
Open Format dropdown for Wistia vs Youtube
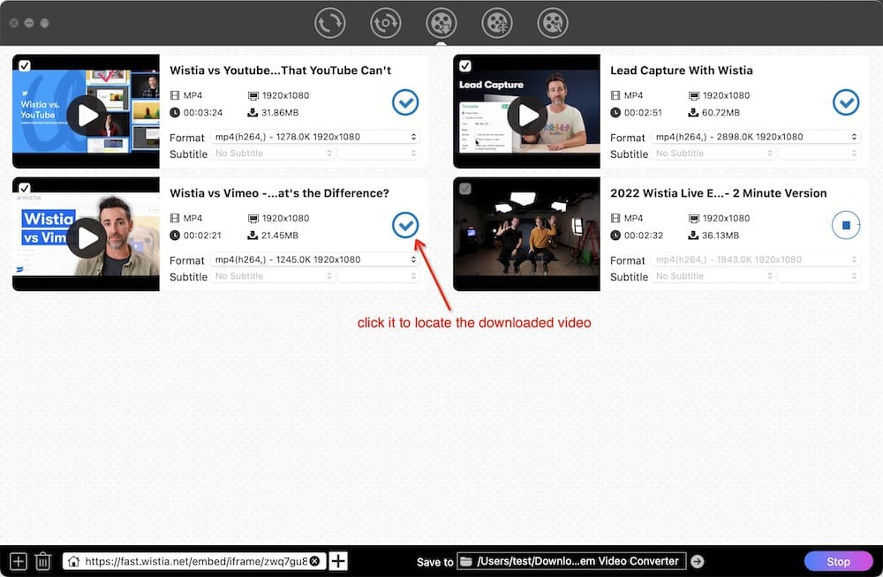click(x=315, y=137)
